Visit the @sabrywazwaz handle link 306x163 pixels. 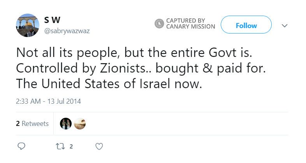pos(67,31)
